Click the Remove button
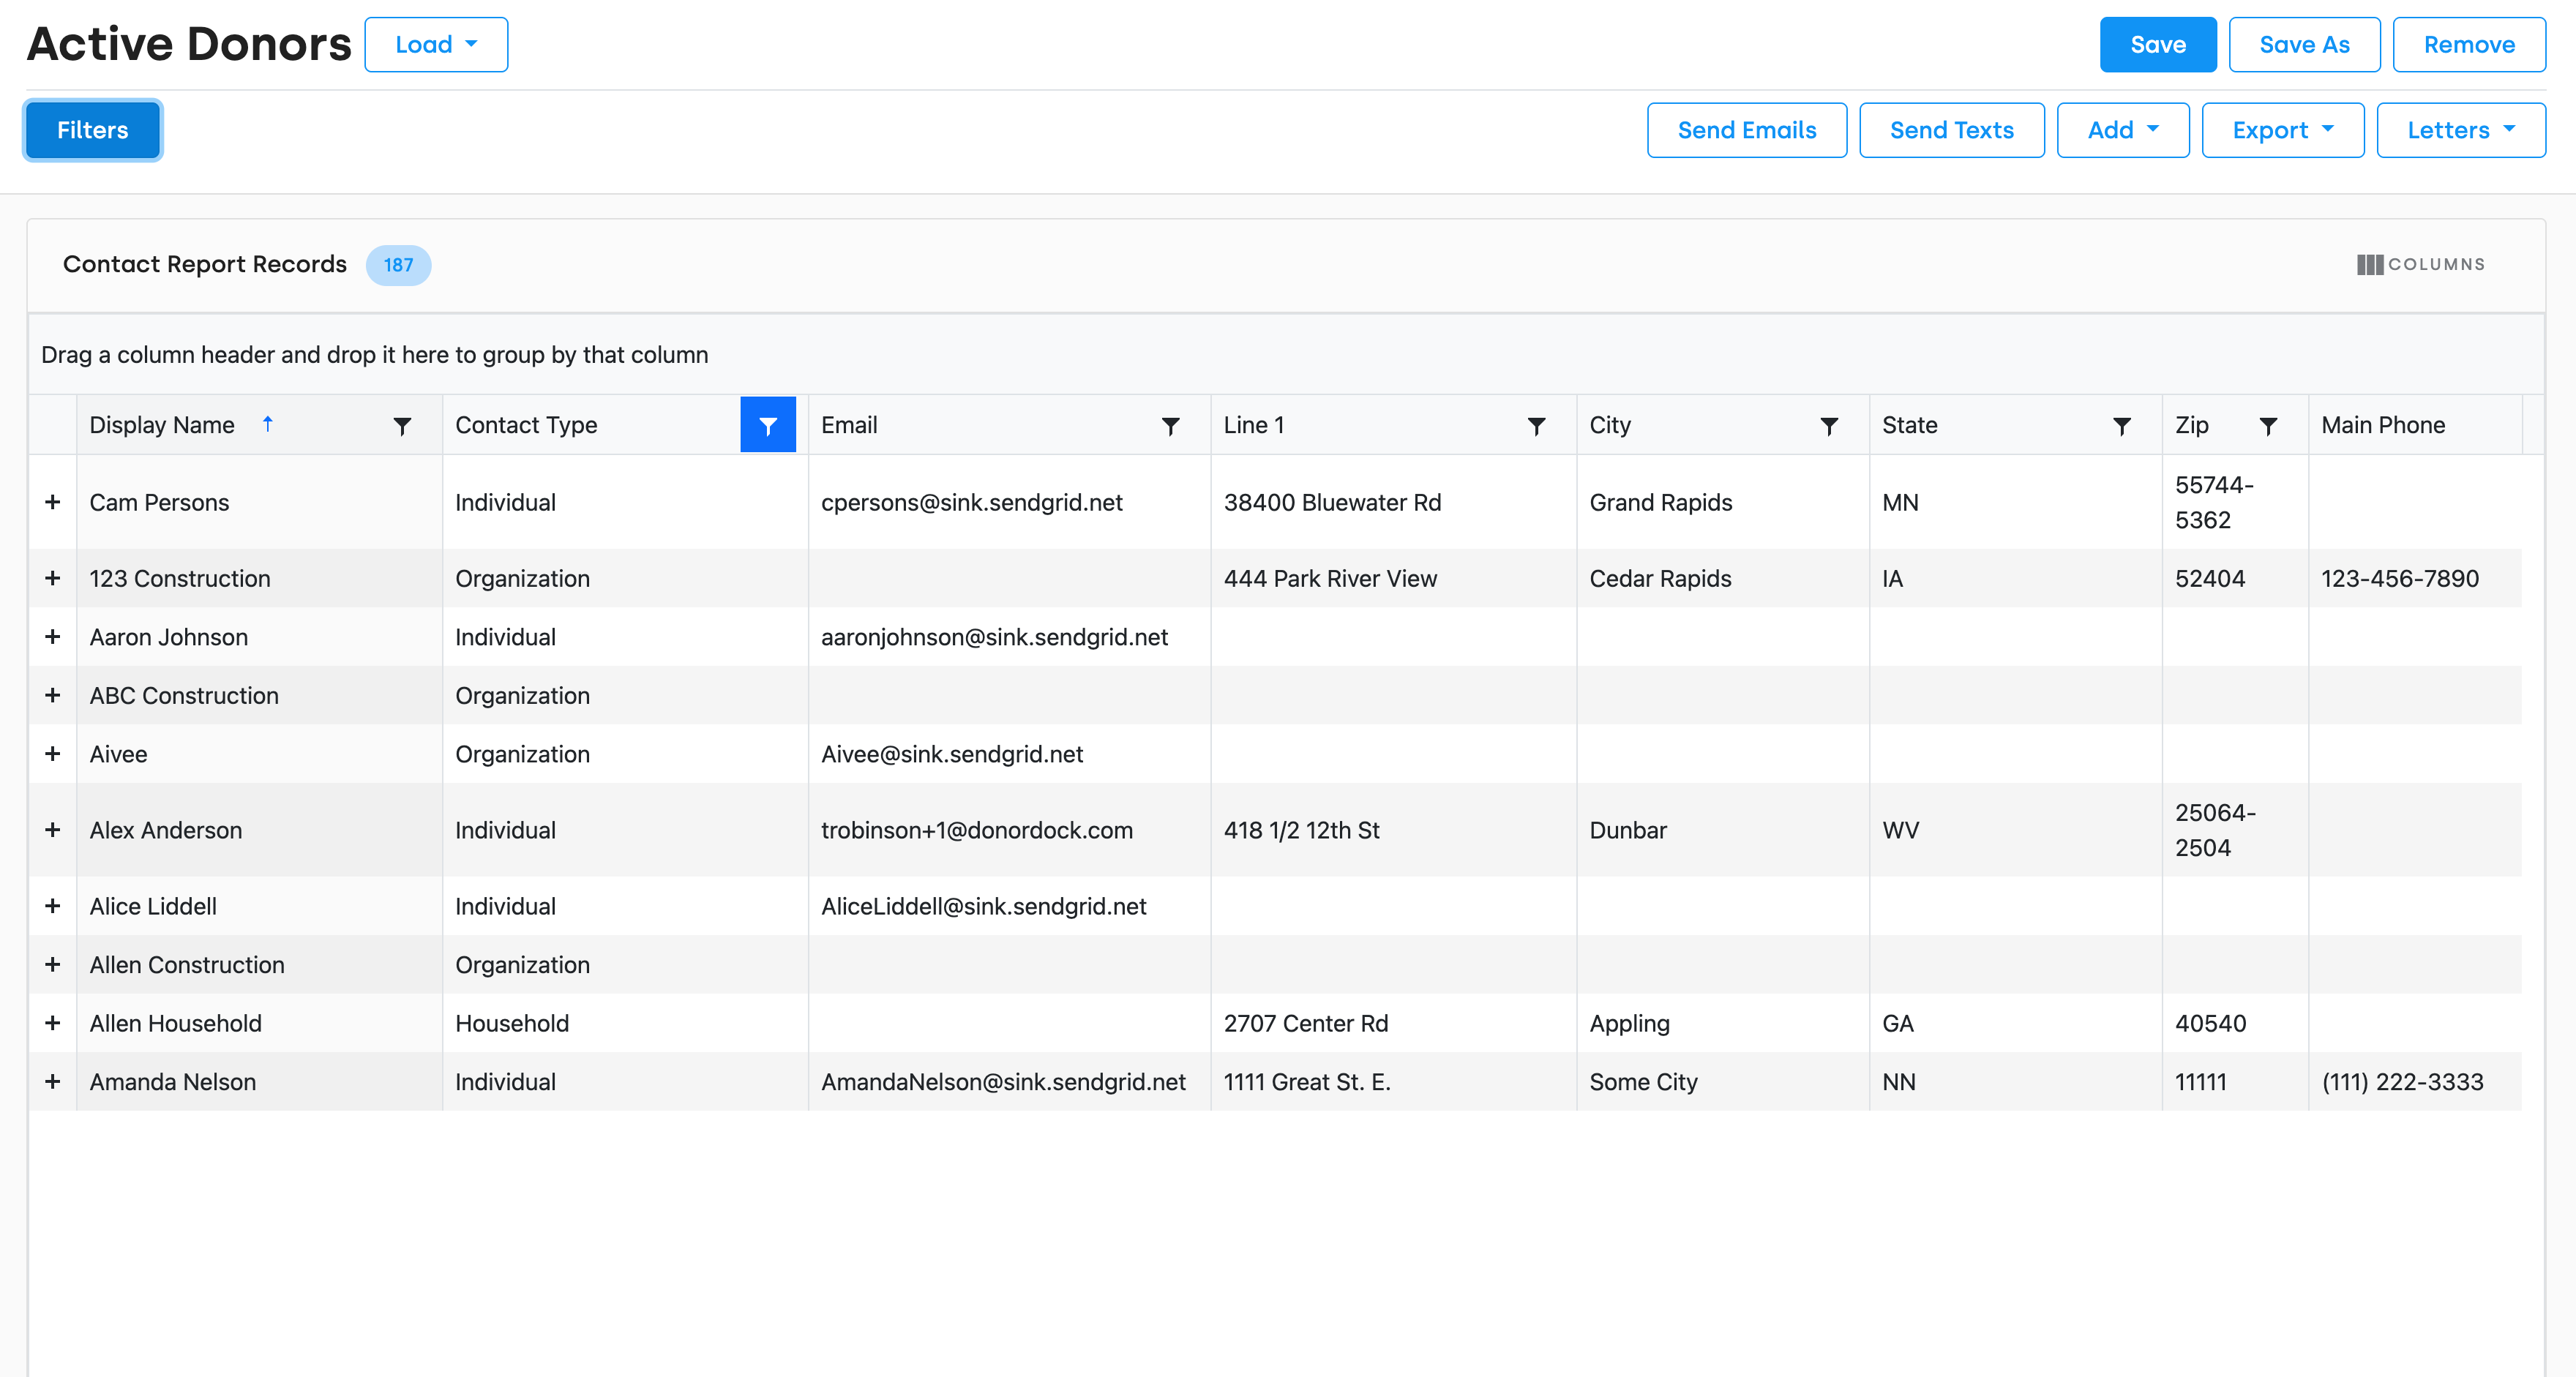The width and height of the screenshot is (2576, 1377). pyautogui.click(x=2468, y=45)
